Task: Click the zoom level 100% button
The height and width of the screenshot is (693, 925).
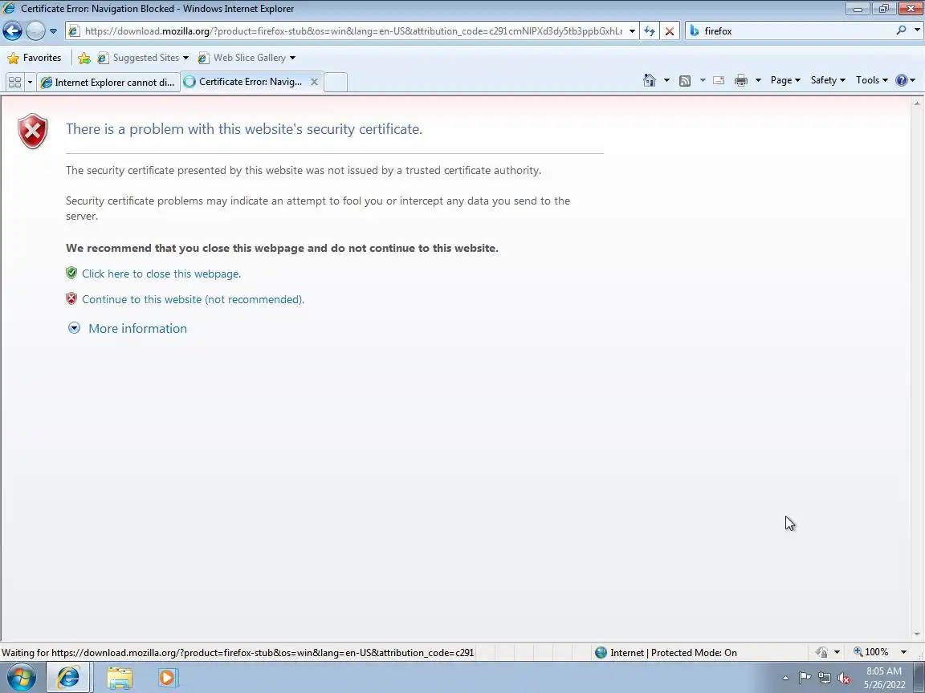Action: click(x=870, y=652)
